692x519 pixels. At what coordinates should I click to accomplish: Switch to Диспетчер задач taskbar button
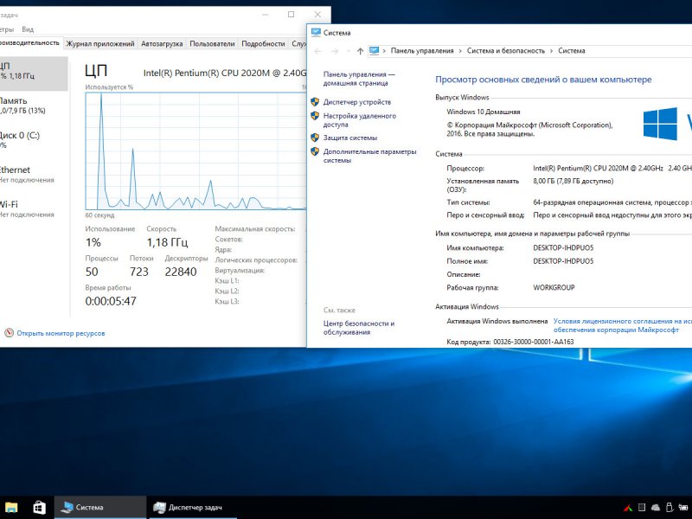tap(193, 508)
